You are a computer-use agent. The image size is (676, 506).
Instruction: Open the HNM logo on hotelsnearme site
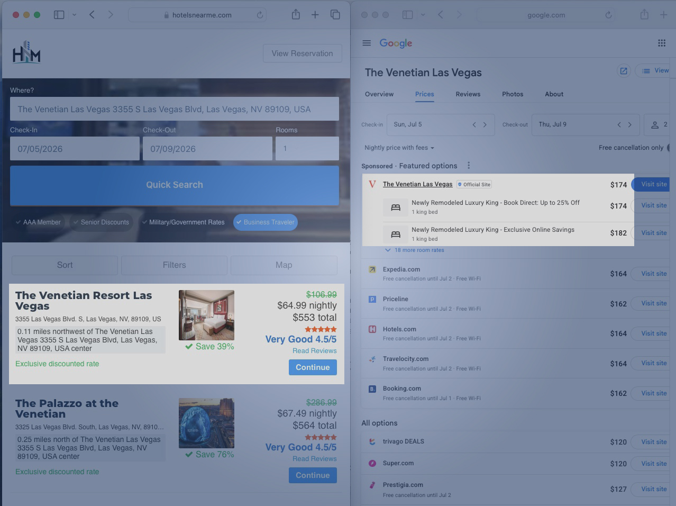point(26,52)
